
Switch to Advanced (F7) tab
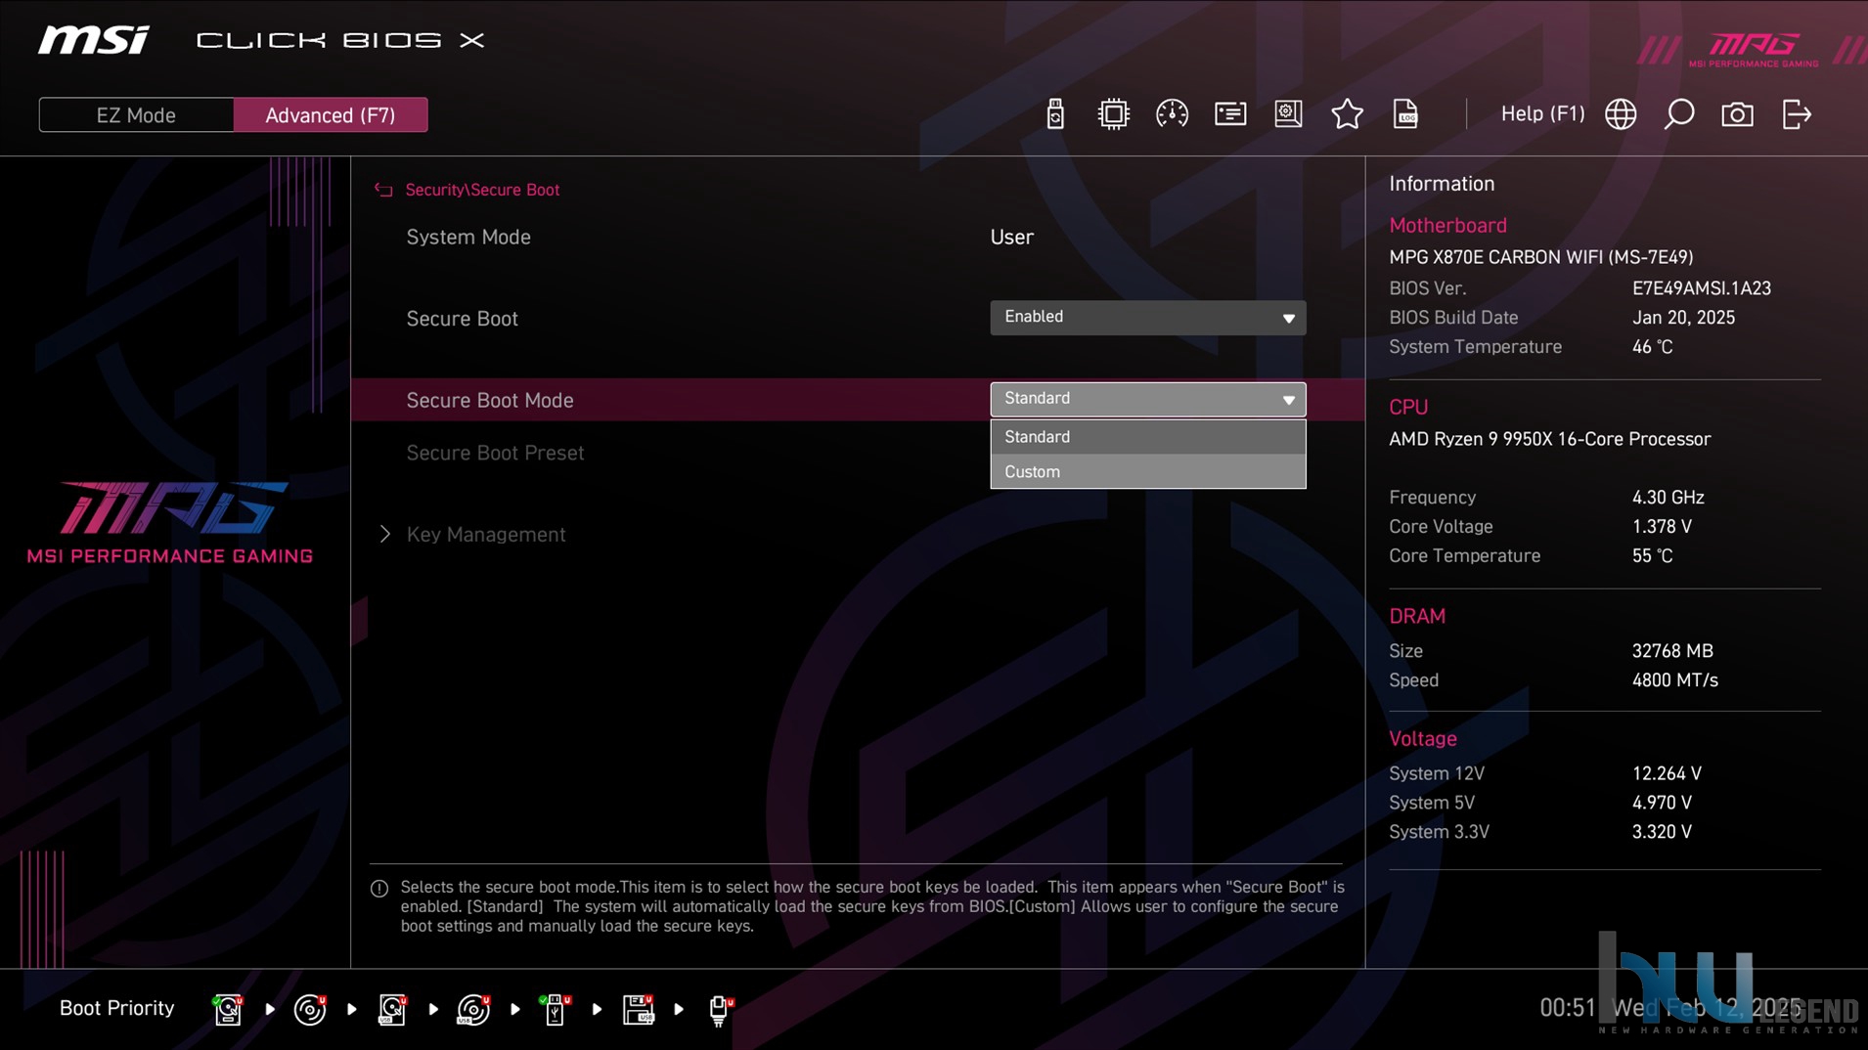(331, 115)
